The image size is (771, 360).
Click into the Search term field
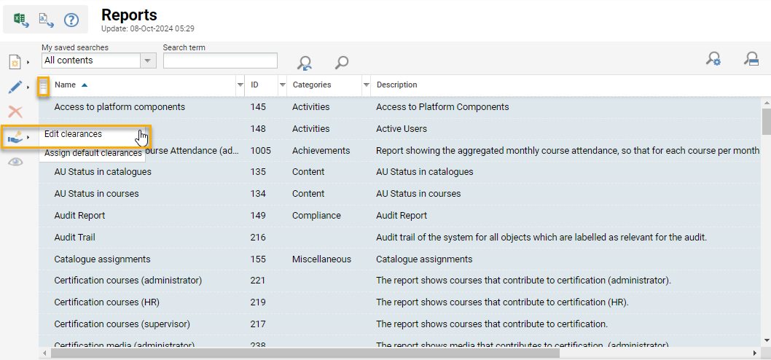click(220, 60)
